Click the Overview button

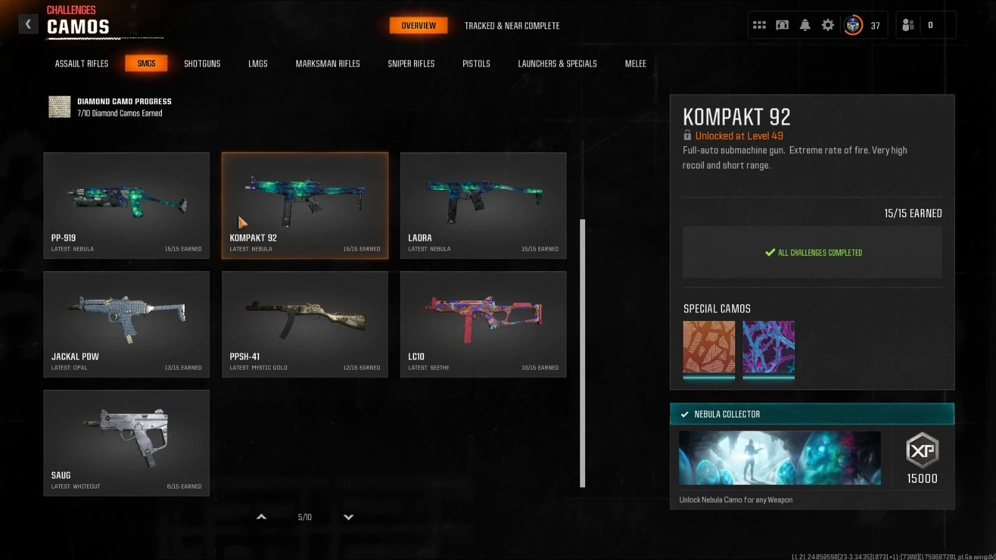tap(418, 26)
